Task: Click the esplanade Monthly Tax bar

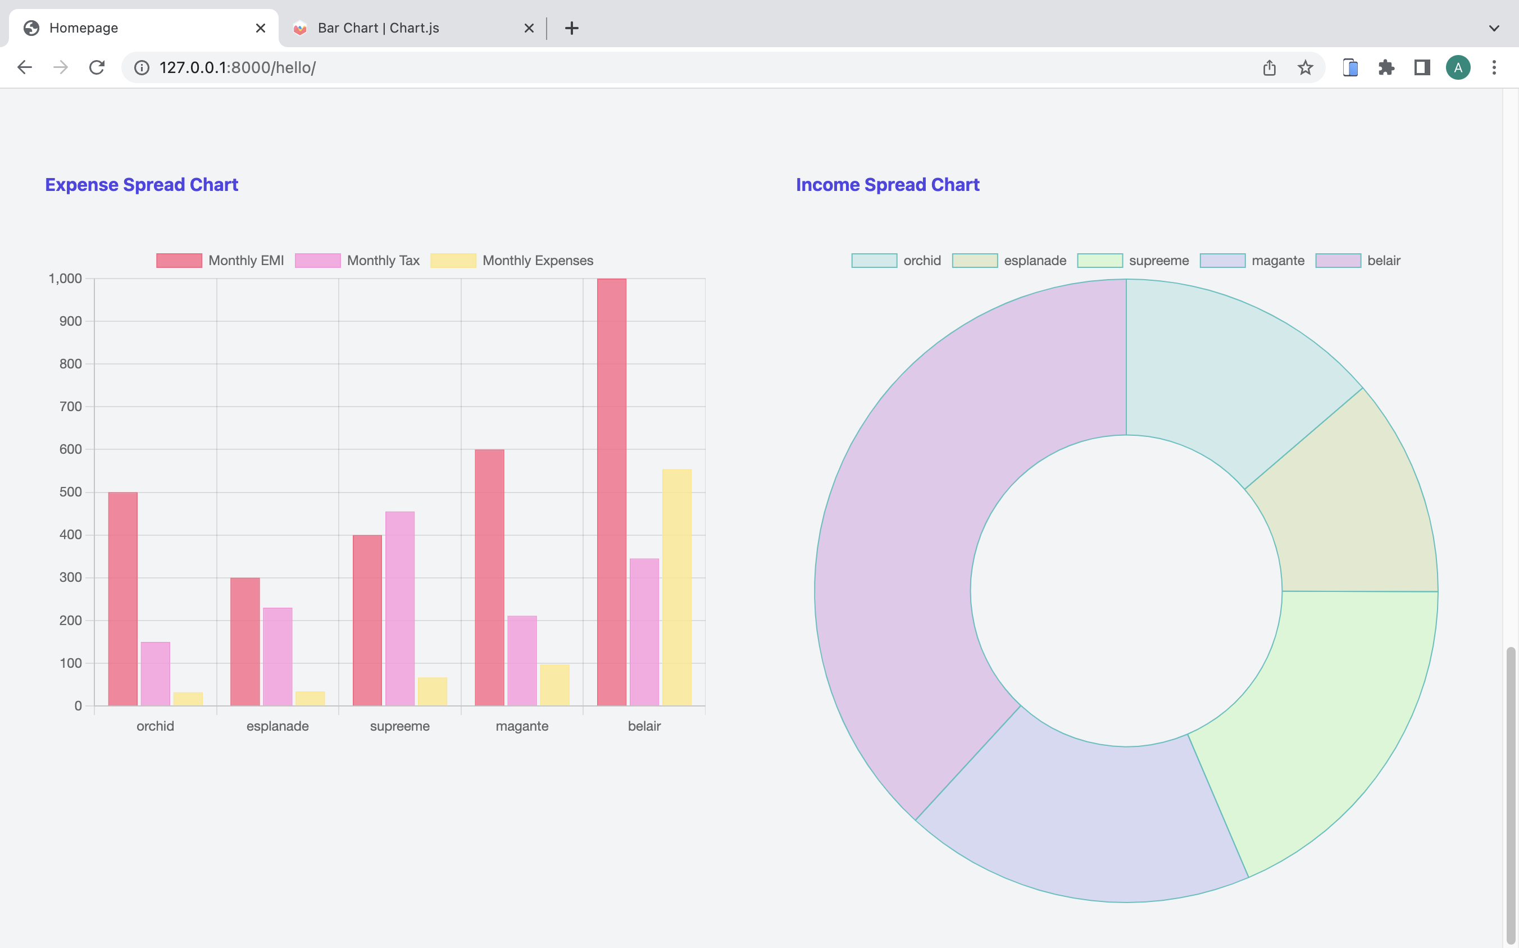Action: [x=277, y=657]
